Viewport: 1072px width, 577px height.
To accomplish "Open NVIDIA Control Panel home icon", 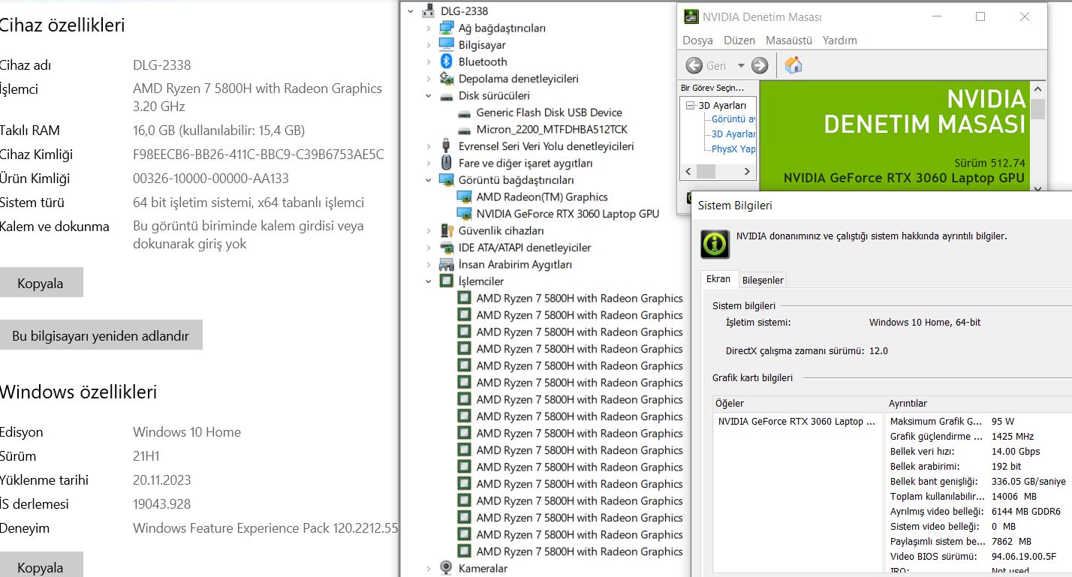I will pos(793,65).
